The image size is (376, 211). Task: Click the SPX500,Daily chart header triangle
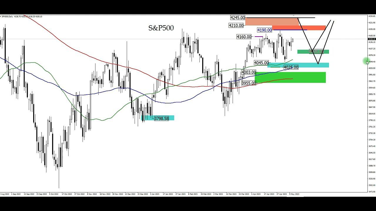click(x=1, y=16)
